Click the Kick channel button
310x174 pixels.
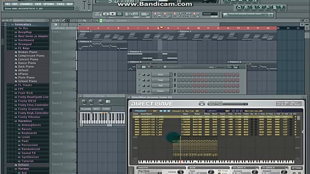(161, 75)
